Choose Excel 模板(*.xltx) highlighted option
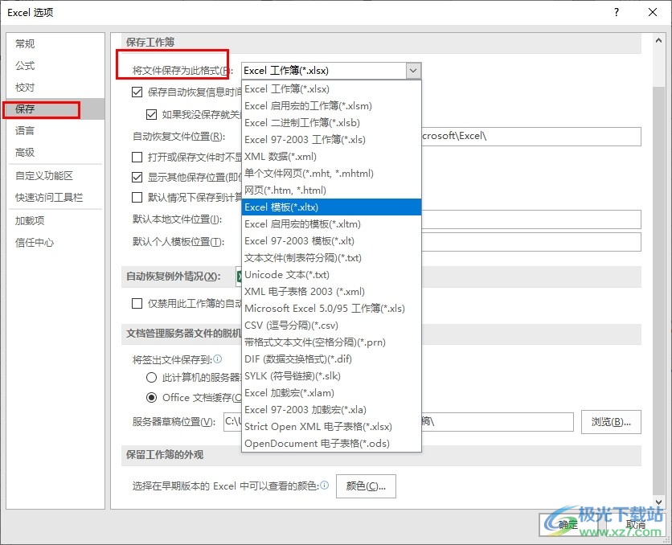The height and width of the screenshot is (545, 672). 331,207
